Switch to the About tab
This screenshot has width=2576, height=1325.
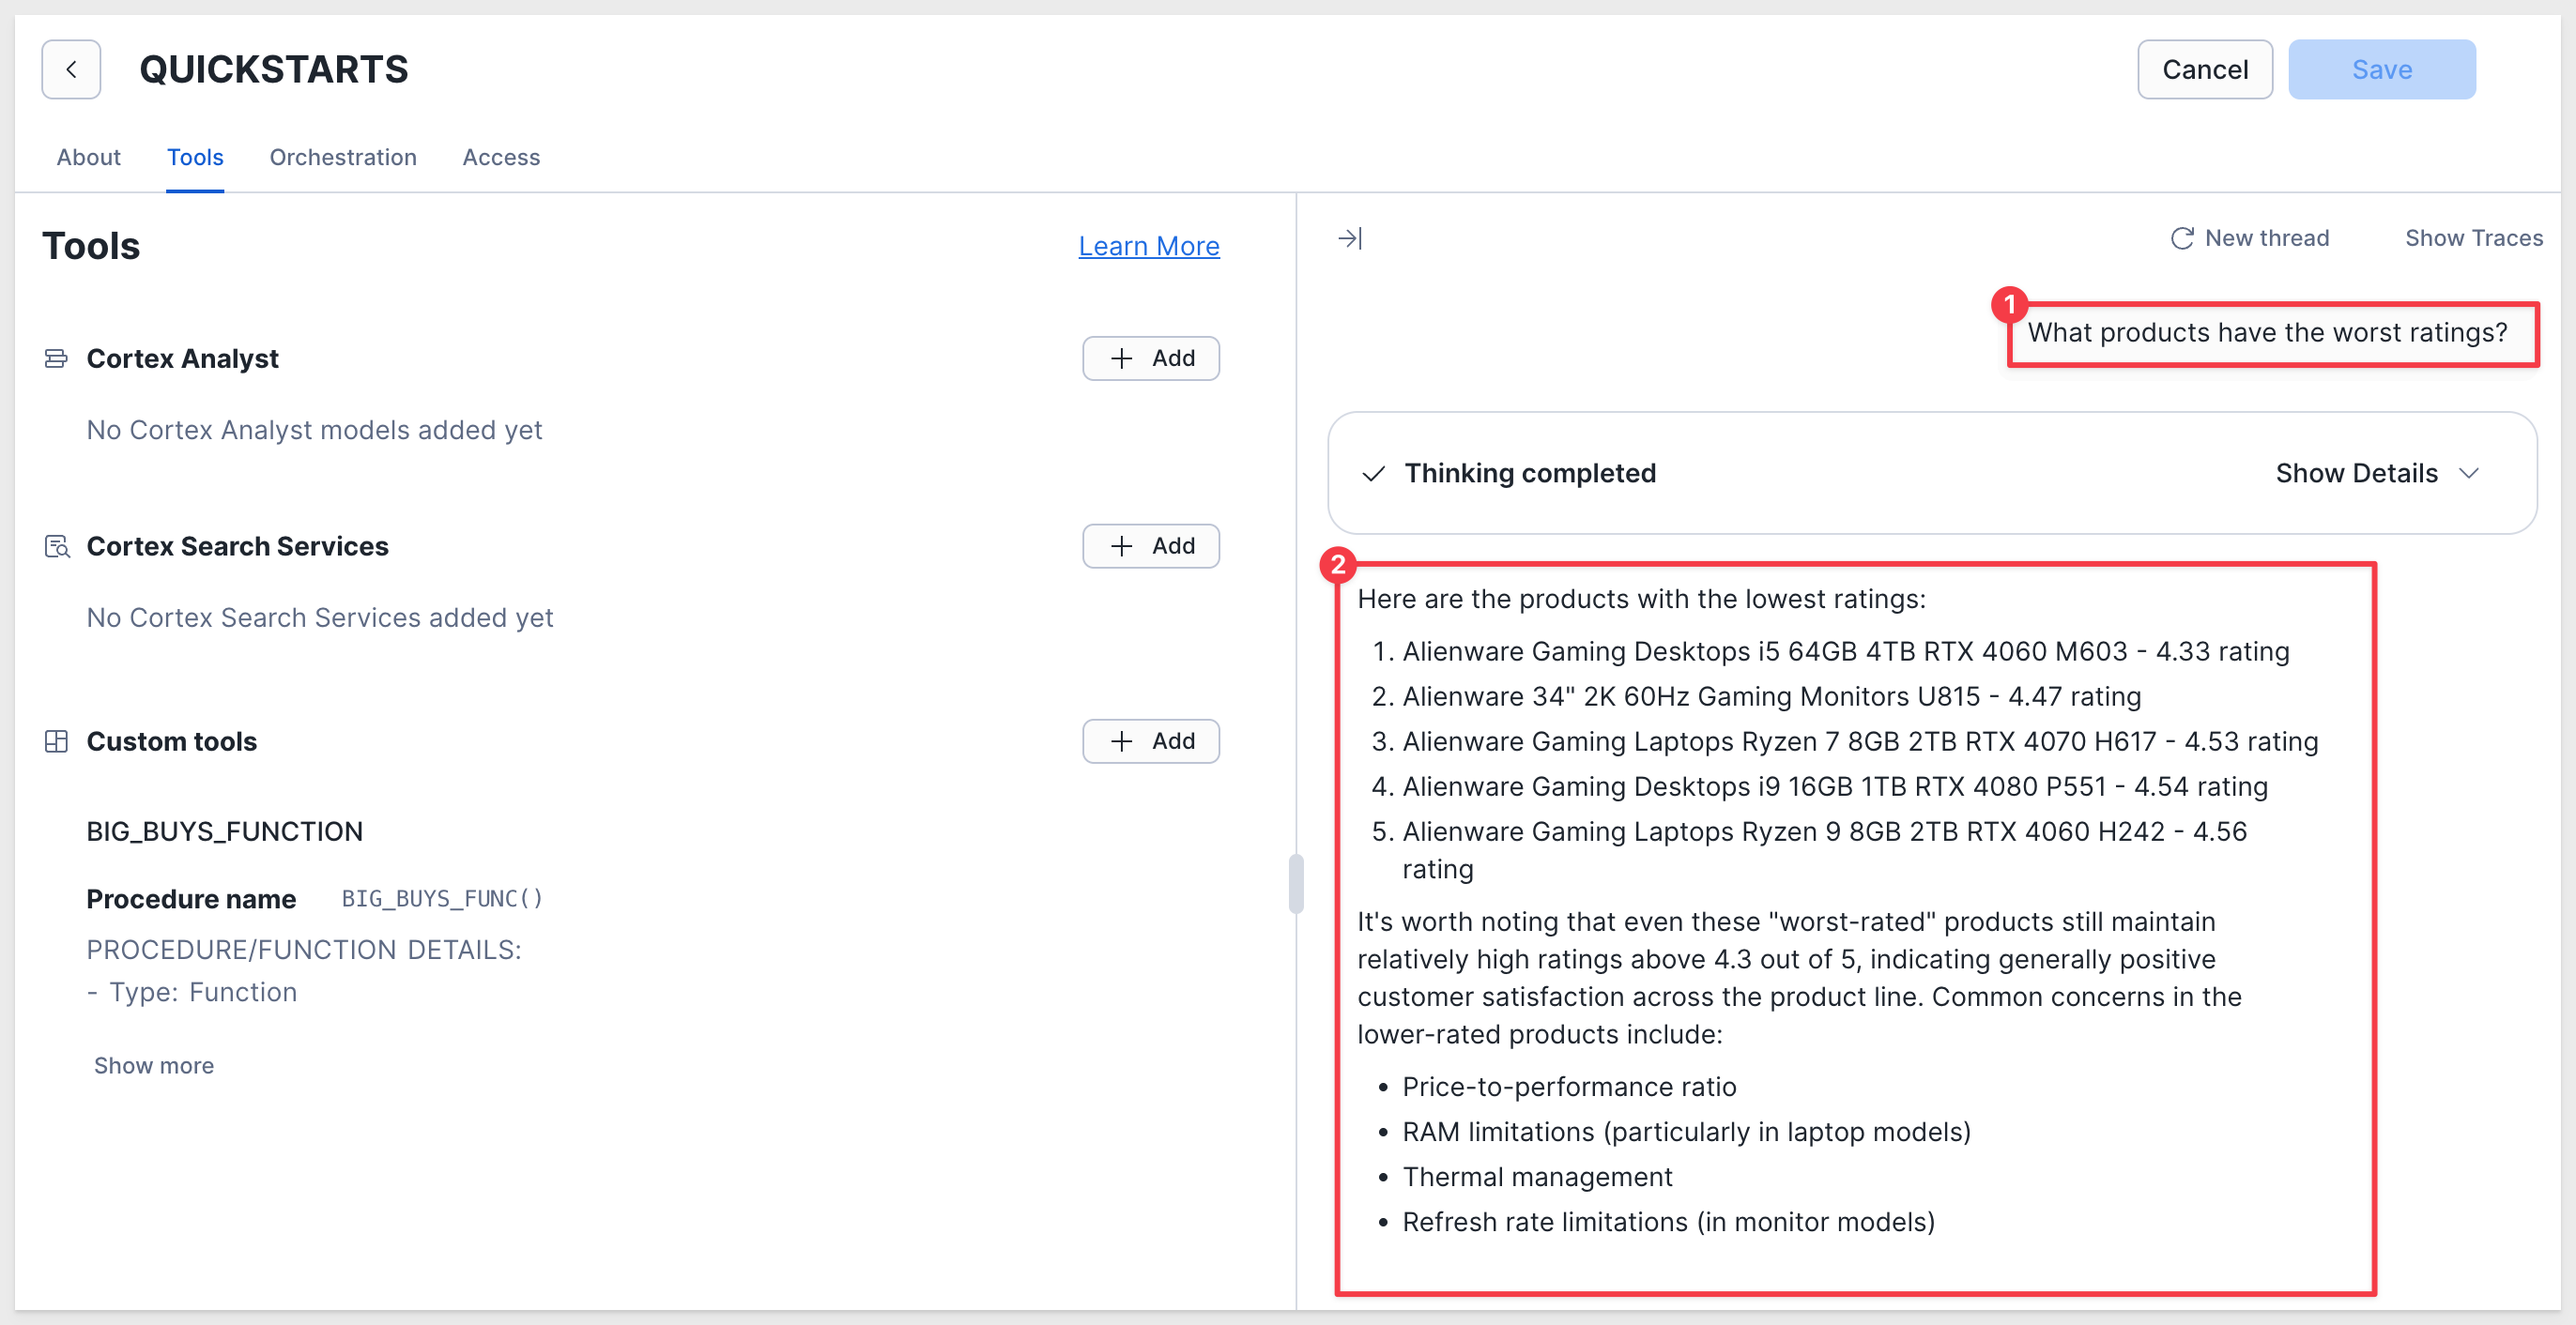click(x=88, y=157)
